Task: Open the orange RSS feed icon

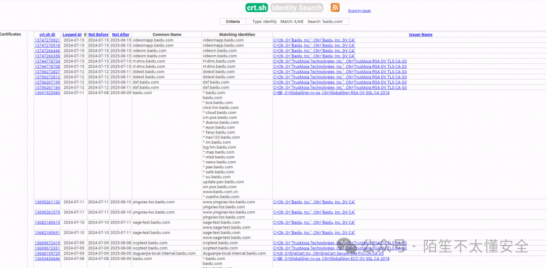Action: 335,7
